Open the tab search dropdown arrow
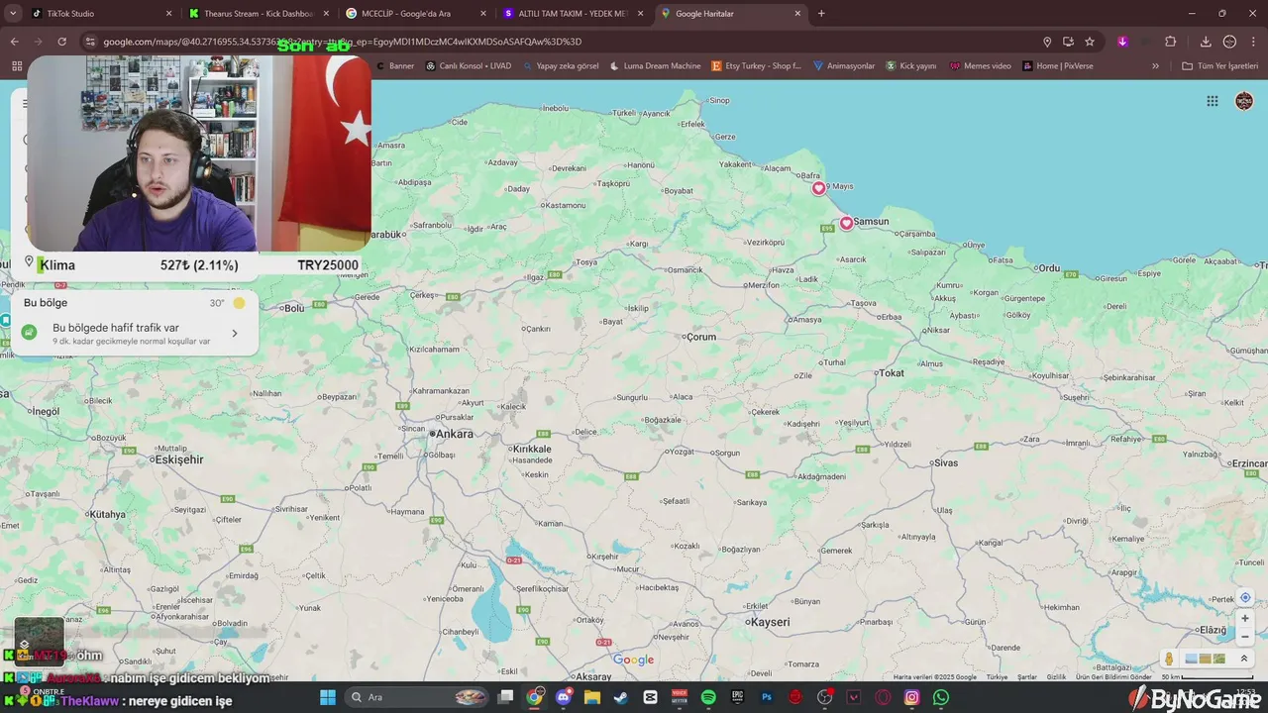This screenshot has height=713, width=1268. point(11,14)
